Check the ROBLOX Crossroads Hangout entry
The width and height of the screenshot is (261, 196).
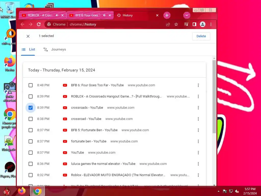31,96
